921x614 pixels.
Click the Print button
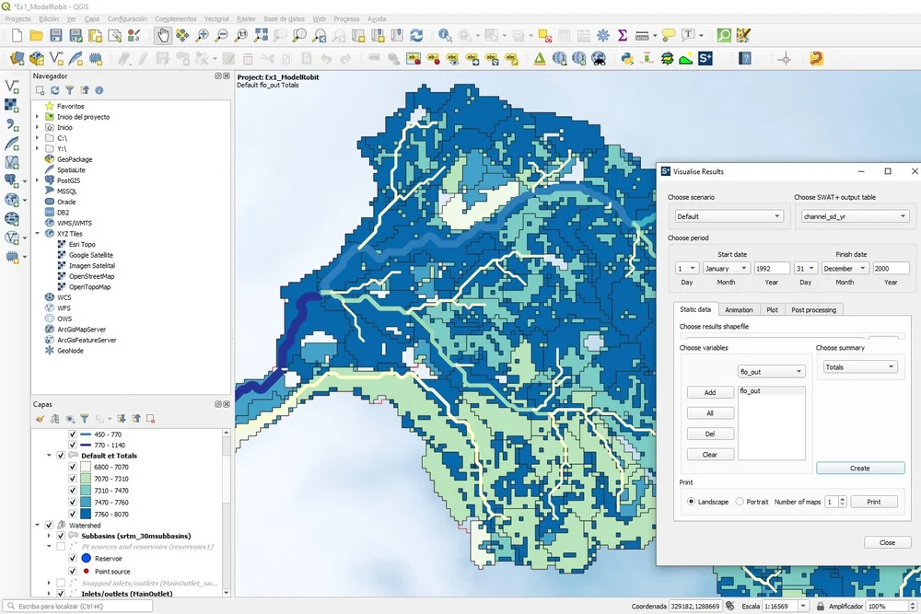coord(874,502)
